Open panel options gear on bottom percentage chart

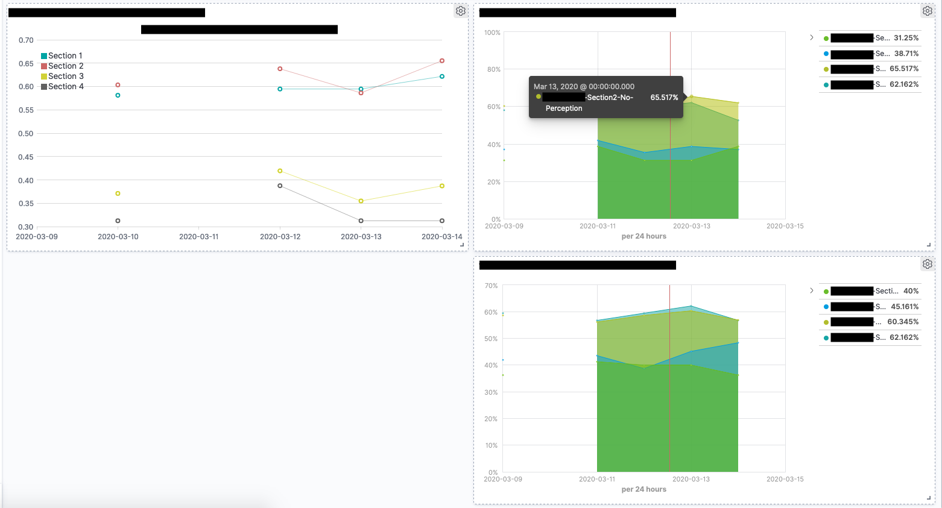[x=928, y=263]
